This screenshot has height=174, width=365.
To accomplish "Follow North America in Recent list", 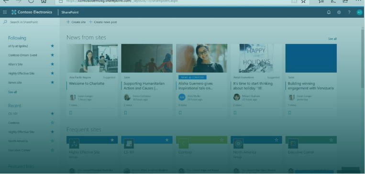I will tap(52, 141).
